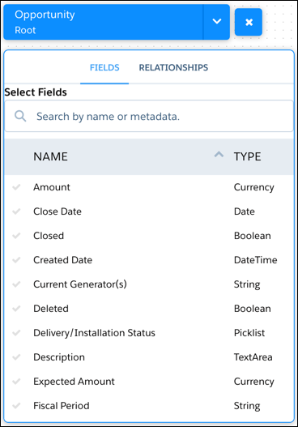Click the DateTime type of Created Date
The width and height of the screenshot is (298, 427).
coord(256,260)
